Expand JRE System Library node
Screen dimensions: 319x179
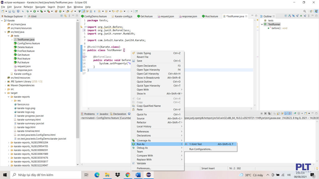5,81
